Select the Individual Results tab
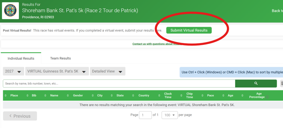 21,58
